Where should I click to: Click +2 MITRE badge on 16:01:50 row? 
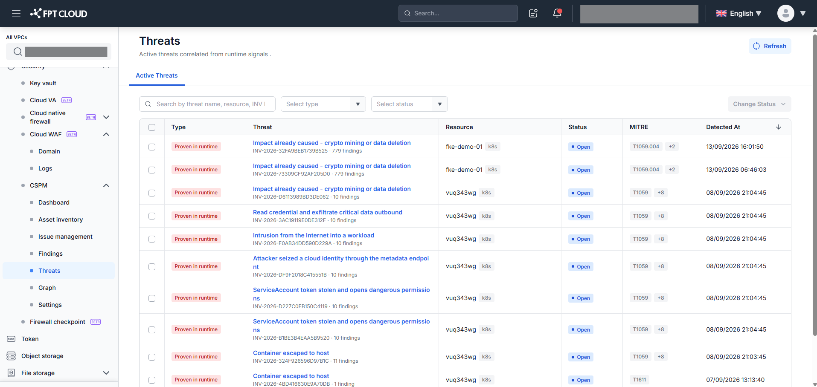(x=672, y=147)
